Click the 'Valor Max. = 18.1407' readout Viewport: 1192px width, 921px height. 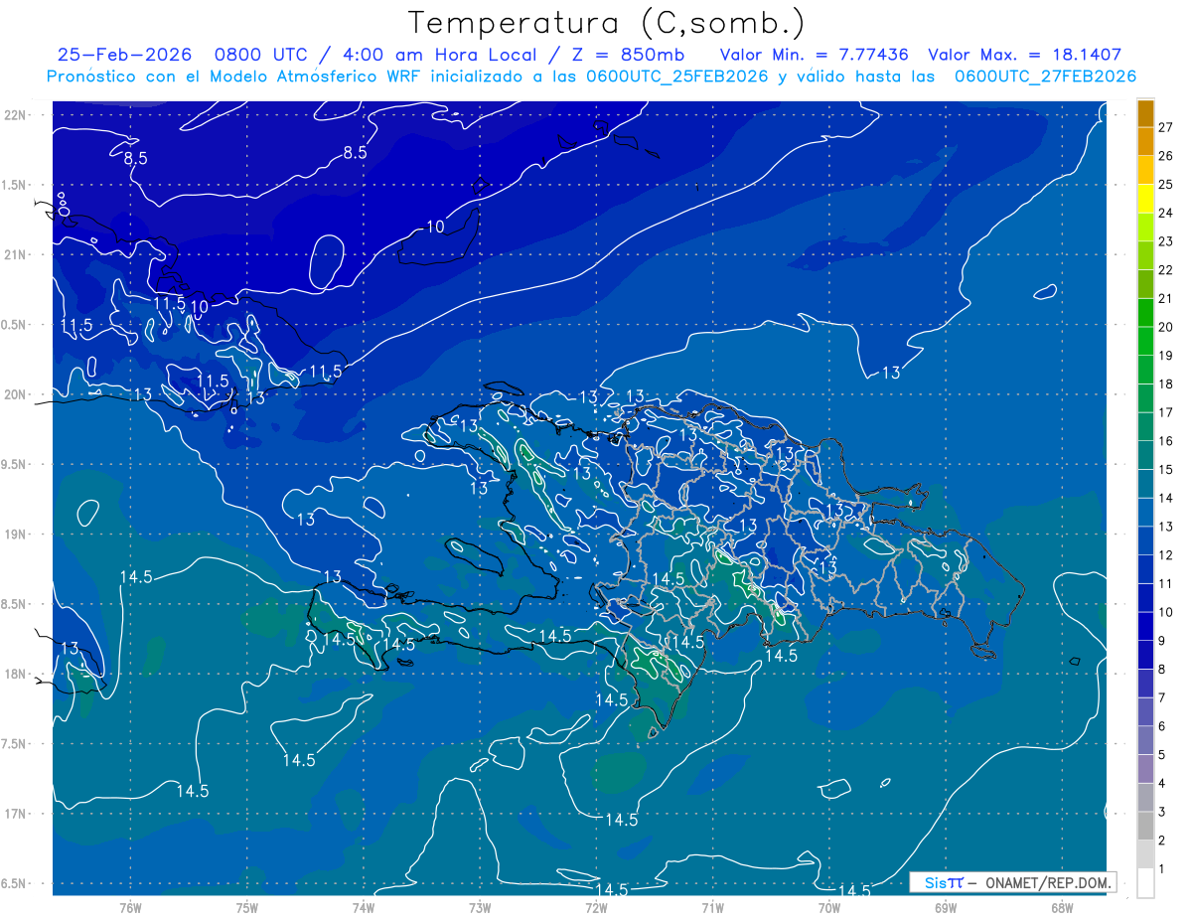pyautogui.click(x=1024, y=55)
